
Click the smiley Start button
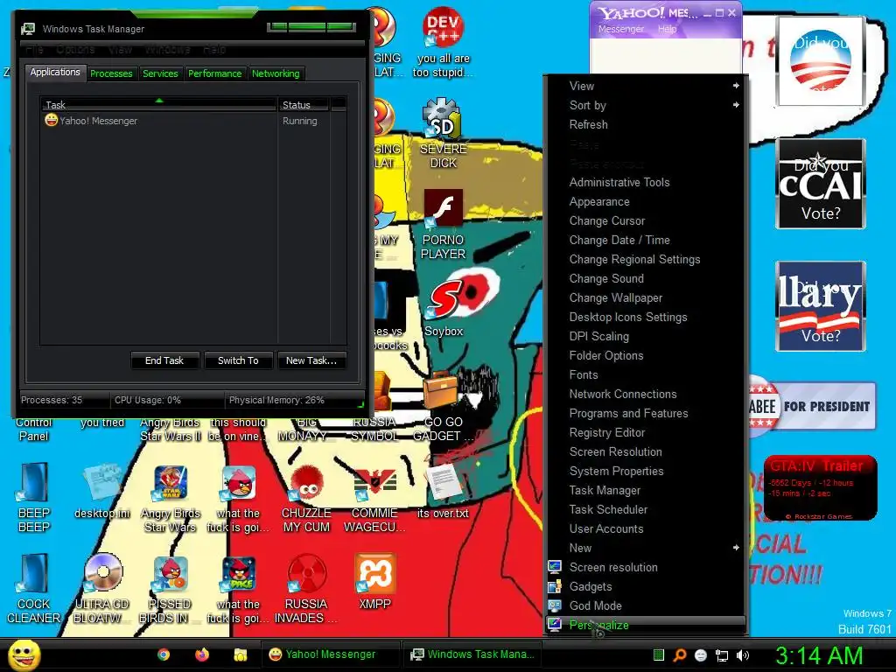coord(24,655)
